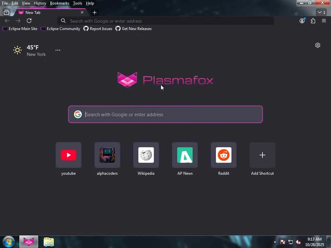The height and width of the screenshot is (248, 331).
Task: Select the New Tab tab
Action: point(51,13)
